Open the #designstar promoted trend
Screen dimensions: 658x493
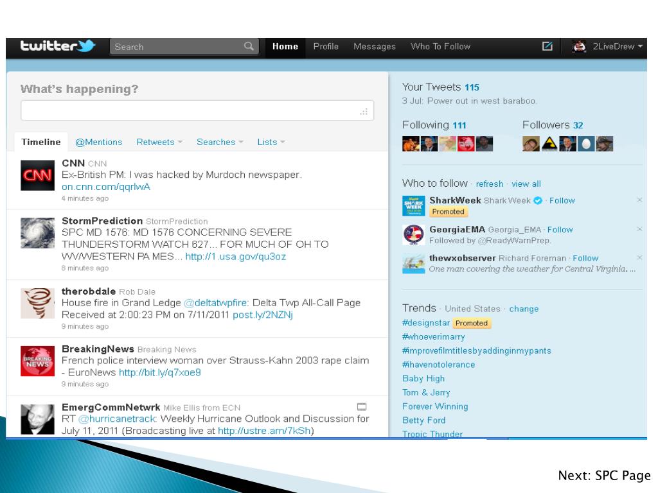(x=426, y=323)
